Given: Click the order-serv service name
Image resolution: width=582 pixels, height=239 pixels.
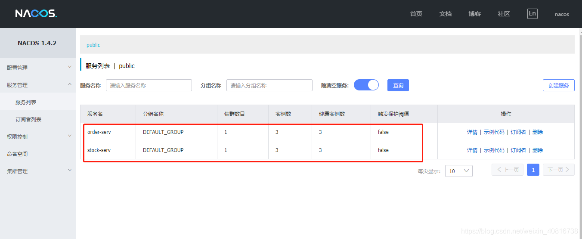Looking at the screenshot, I should click(99, 132).
